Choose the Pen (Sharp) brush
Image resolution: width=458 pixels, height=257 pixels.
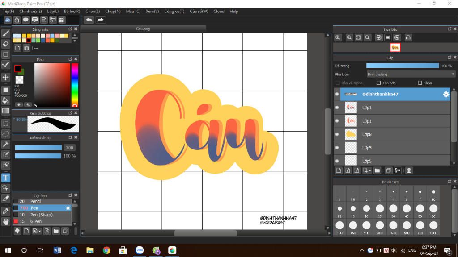(x=42, y=215)
